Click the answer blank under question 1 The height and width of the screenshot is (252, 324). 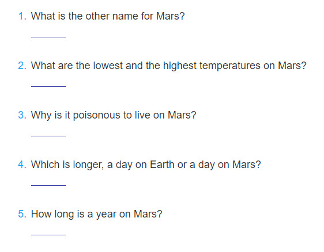(48, 34)
